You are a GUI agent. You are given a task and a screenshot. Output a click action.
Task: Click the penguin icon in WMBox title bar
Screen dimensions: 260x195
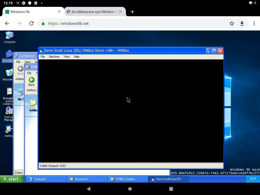click(x=41, y=51)
